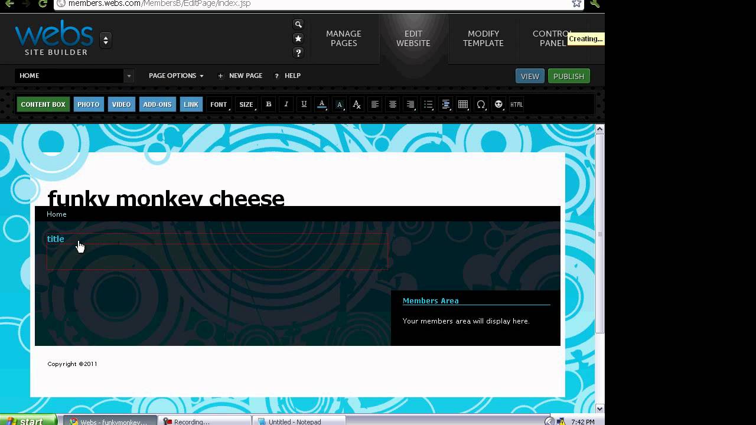
Task: Open the emoticon smiley picker
Action: tap(499, 104)
